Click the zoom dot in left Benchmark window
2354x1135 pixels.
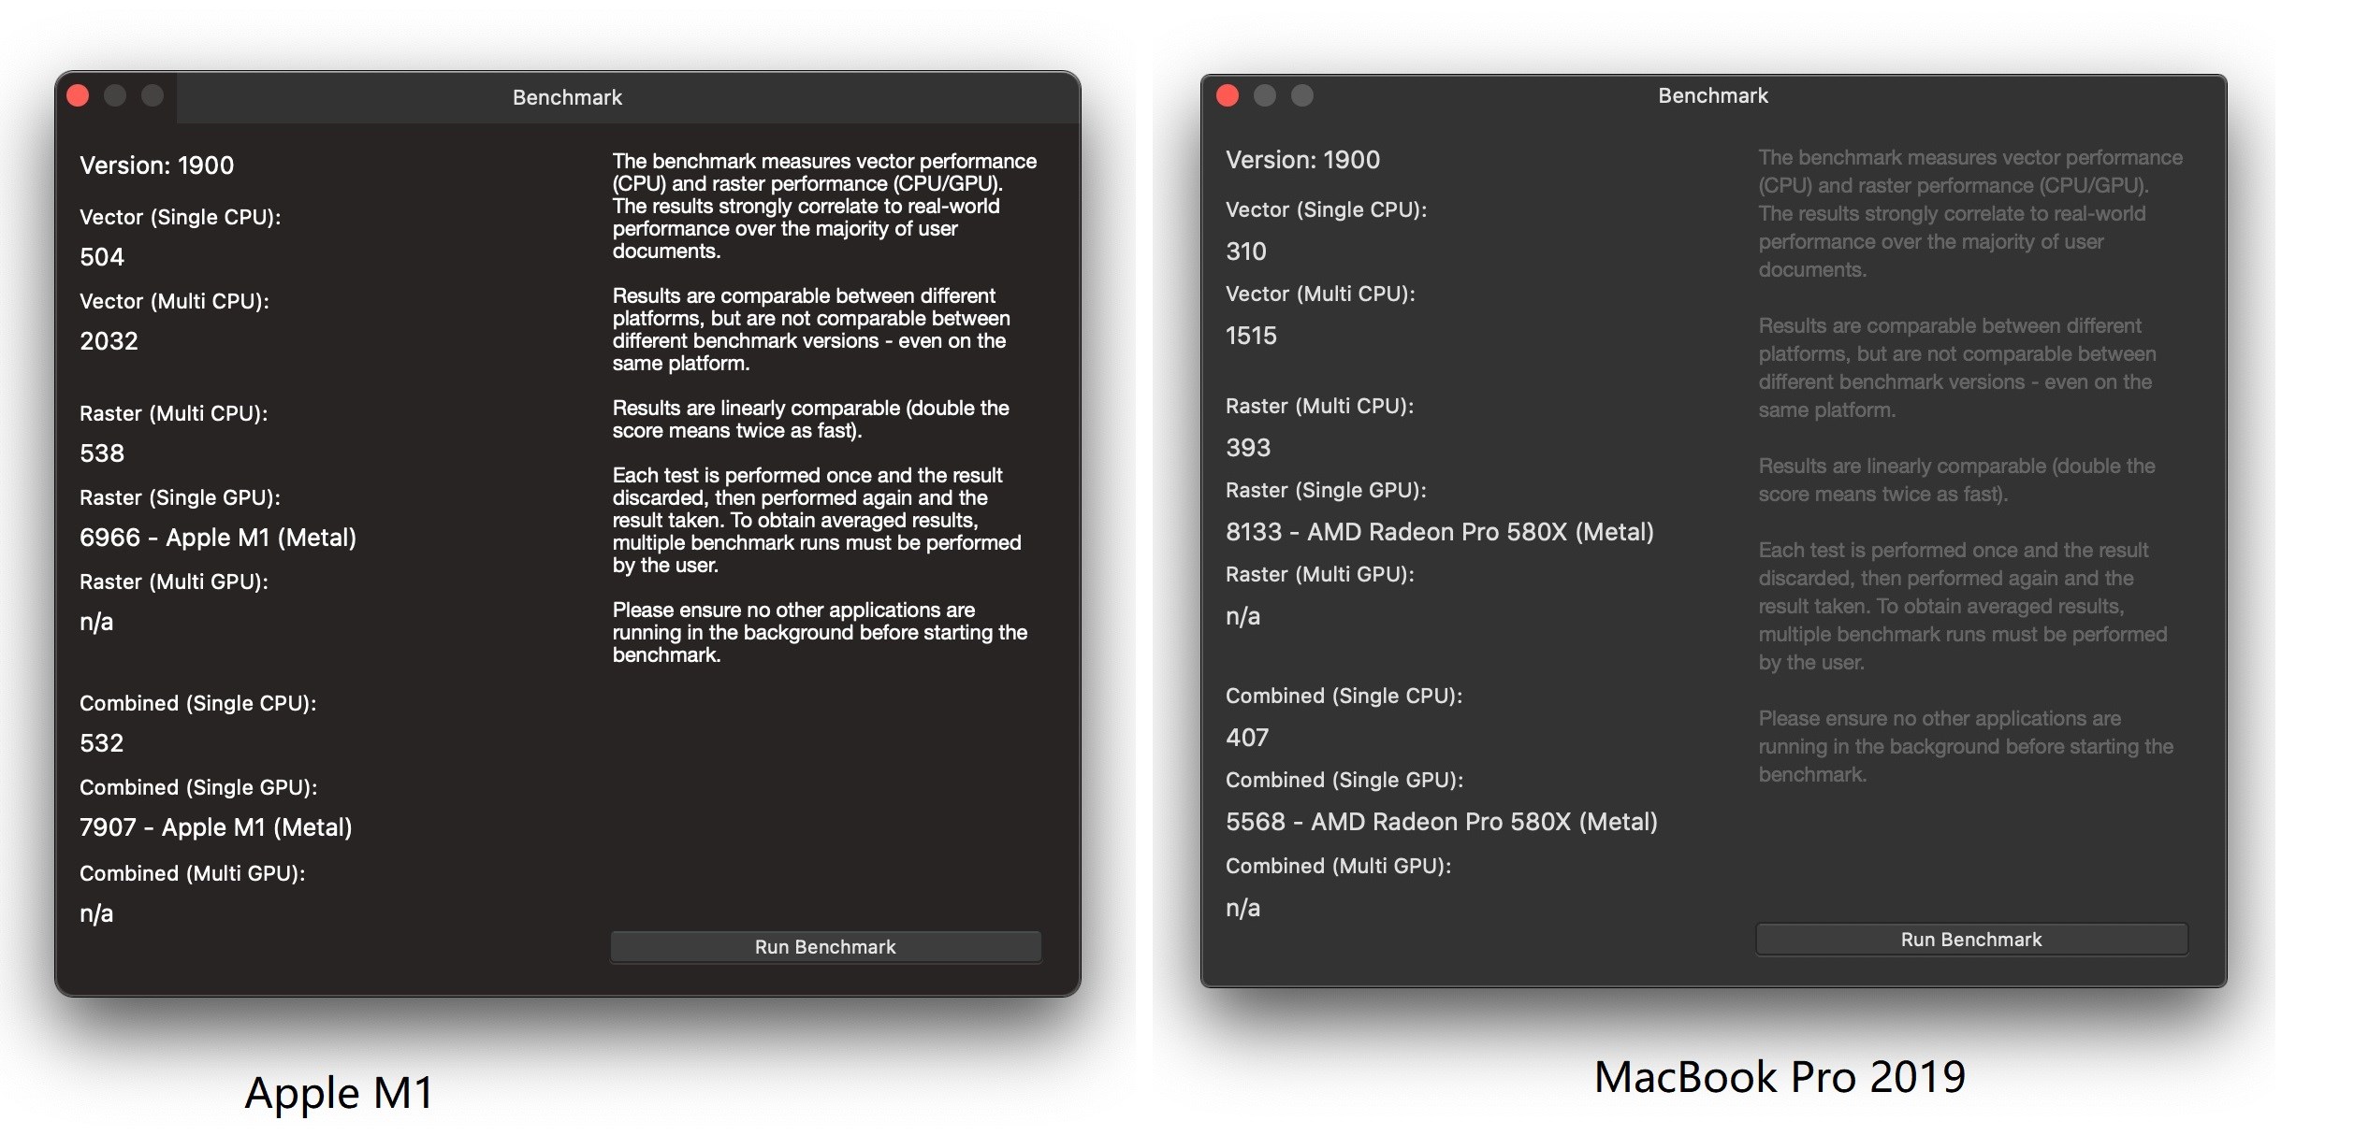coord(153,95)
